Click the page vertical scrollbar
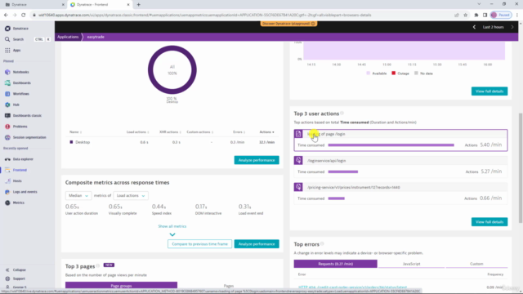The height and width of the screenshot is (294, 523). pyautogui.click(x=521, y=168)
